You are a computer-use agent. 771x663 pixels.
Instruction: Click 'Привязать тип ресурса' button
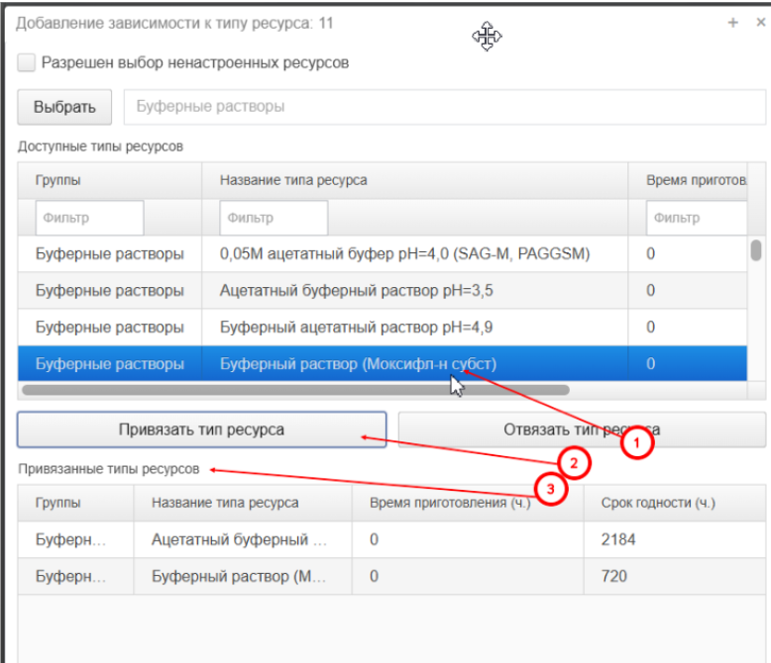click(x=201, y=429)
